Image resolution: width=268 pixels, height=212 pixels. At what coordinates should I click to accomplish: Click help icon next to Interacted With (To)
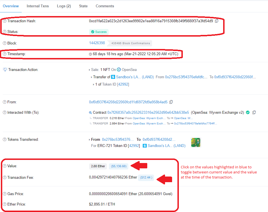pyautogui.click(x=5, y=113)
